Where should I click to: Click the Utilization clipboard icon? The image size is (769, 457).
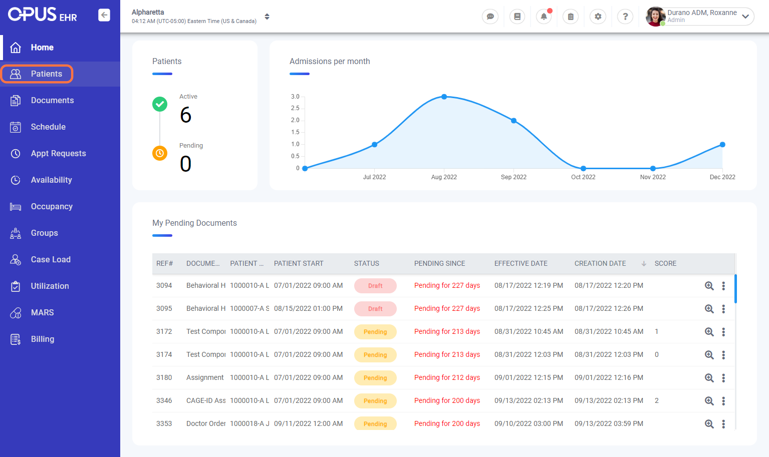pos(16,286)
